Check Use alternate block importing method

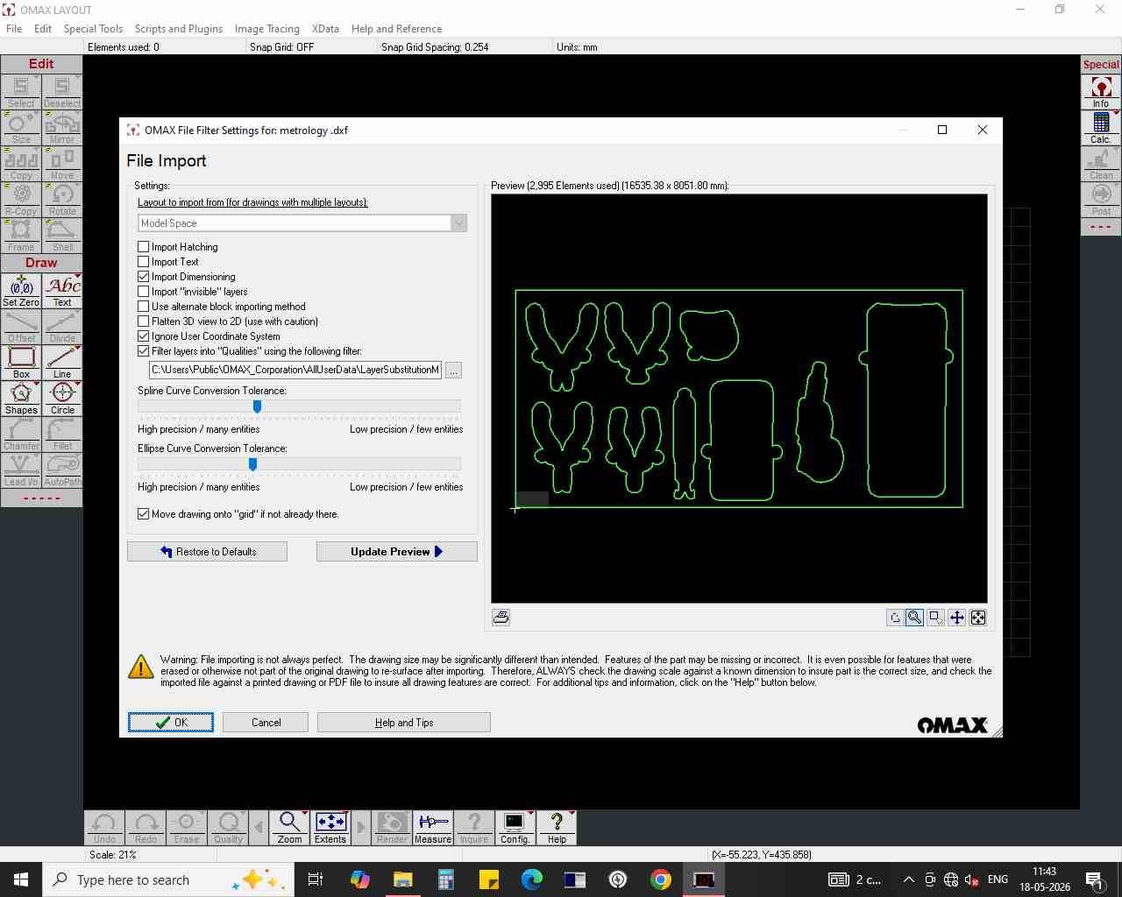coord(144,307)
